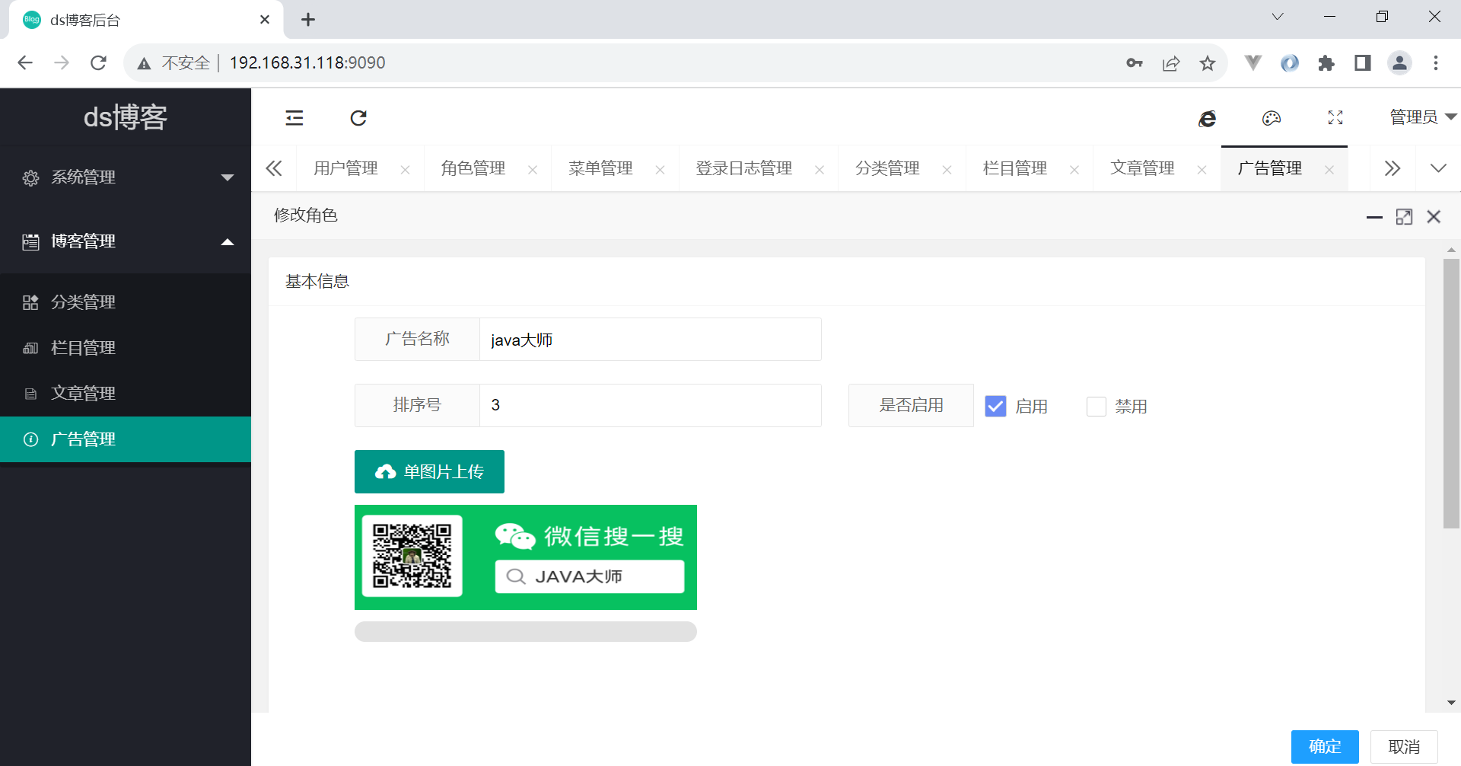Click the dialog vertical scrollbar
This screenshot has width=1461, height=766.
[1451, 393]
